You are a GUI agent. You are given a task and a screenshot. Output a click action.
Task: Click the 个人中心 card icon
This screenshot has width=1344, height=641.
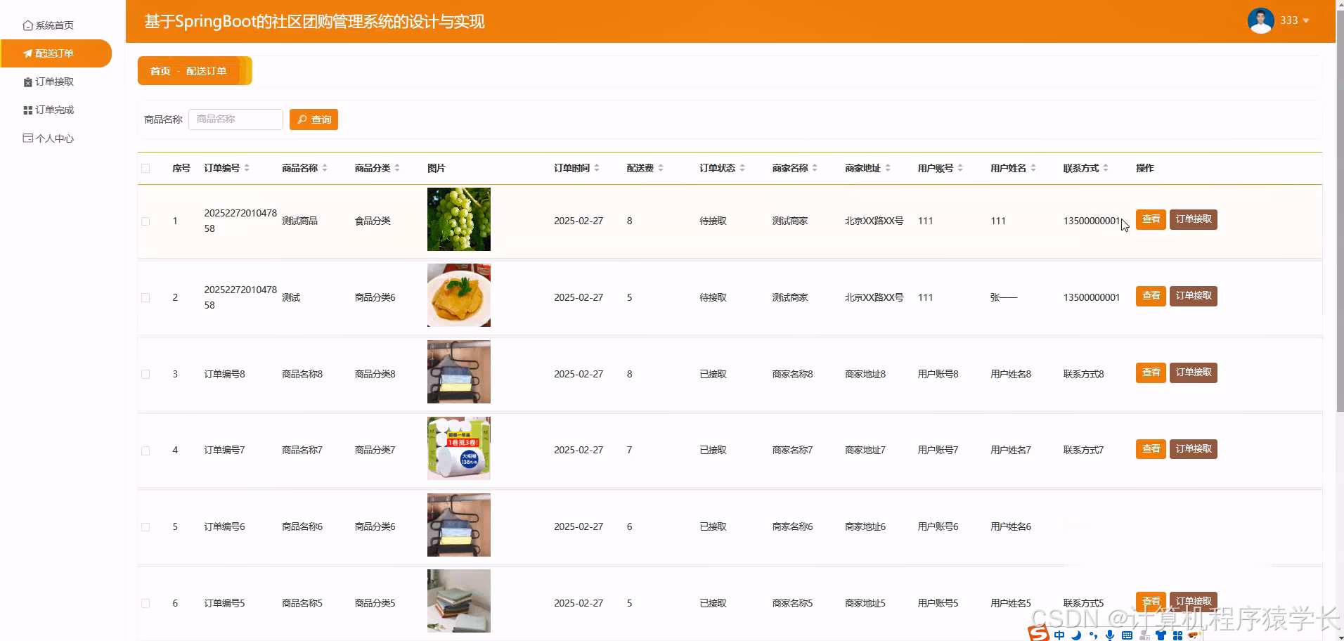[27, 138]
